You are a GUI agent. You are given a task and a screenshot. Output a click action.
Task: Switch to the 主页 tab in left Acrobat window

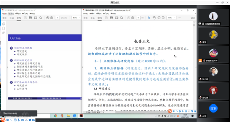4,18
